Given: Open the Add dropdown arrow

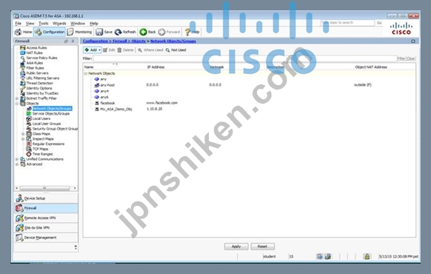Looking at the screenshot, I should coord(99,50).
